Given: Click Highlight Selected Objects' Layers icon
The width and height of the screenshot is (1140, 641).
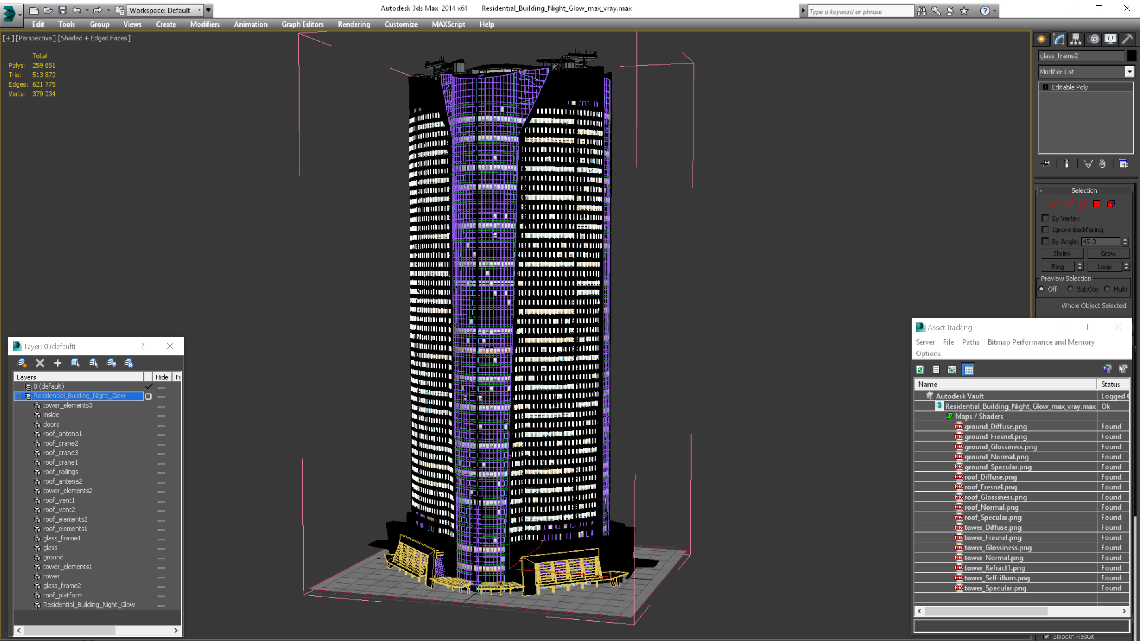Looking at the screenshot, I should 93,363.
